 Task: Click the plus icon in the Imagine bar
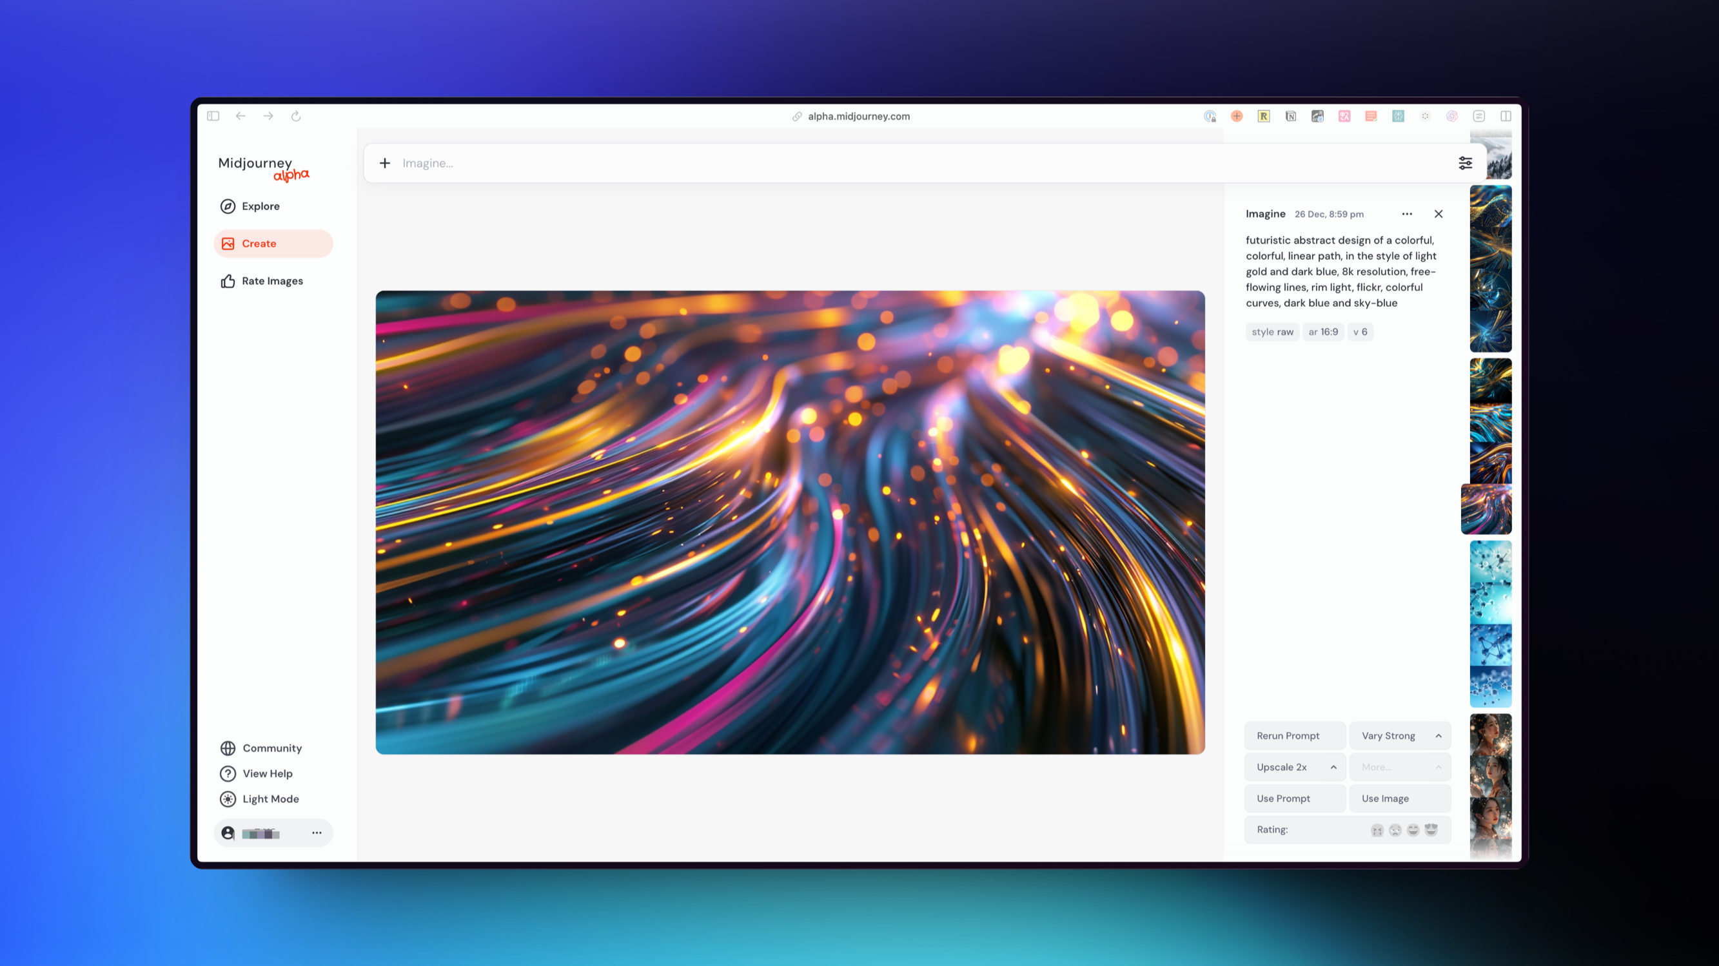coord(384,163)
